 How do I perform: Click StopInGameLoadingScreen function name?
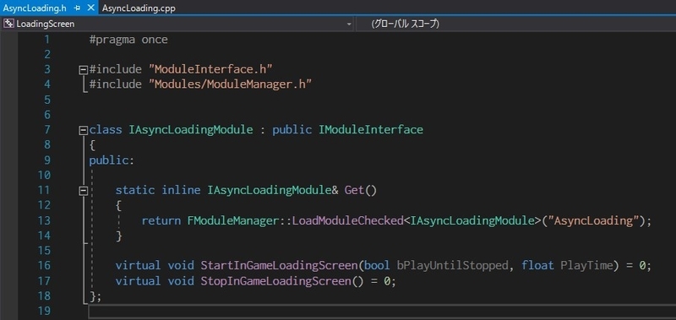click(x=275, y=281)
